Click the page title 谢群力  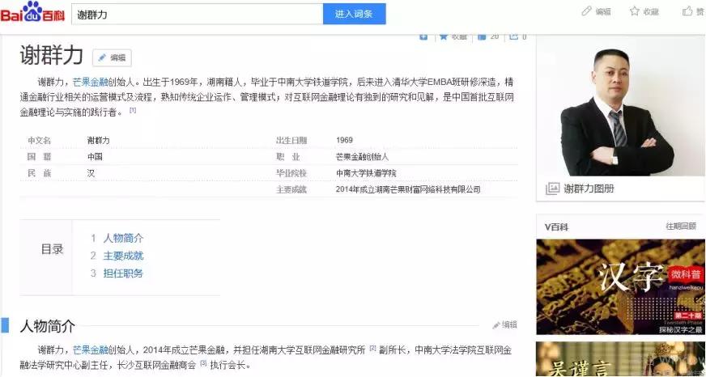point(52,55)
